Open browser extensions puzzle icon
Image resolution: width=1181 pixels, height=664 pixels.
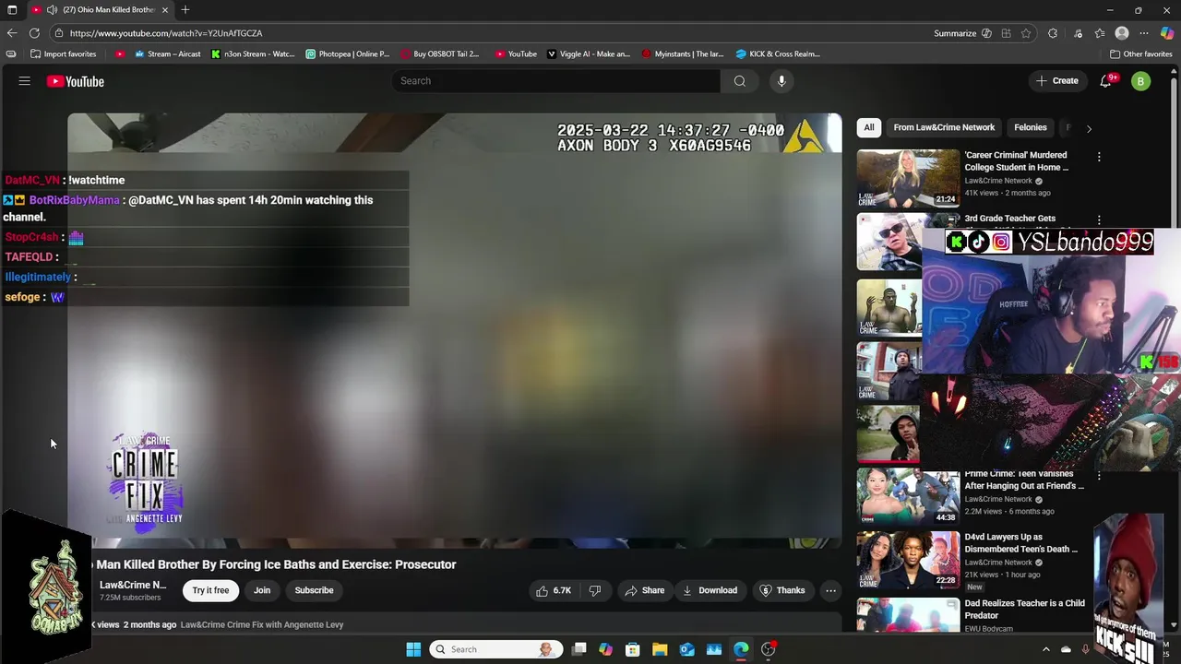1053,33
